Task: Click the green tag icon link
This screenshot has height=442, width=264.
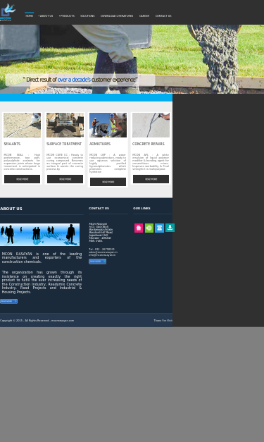Action: pyautogui.click(x=149, y=228)
